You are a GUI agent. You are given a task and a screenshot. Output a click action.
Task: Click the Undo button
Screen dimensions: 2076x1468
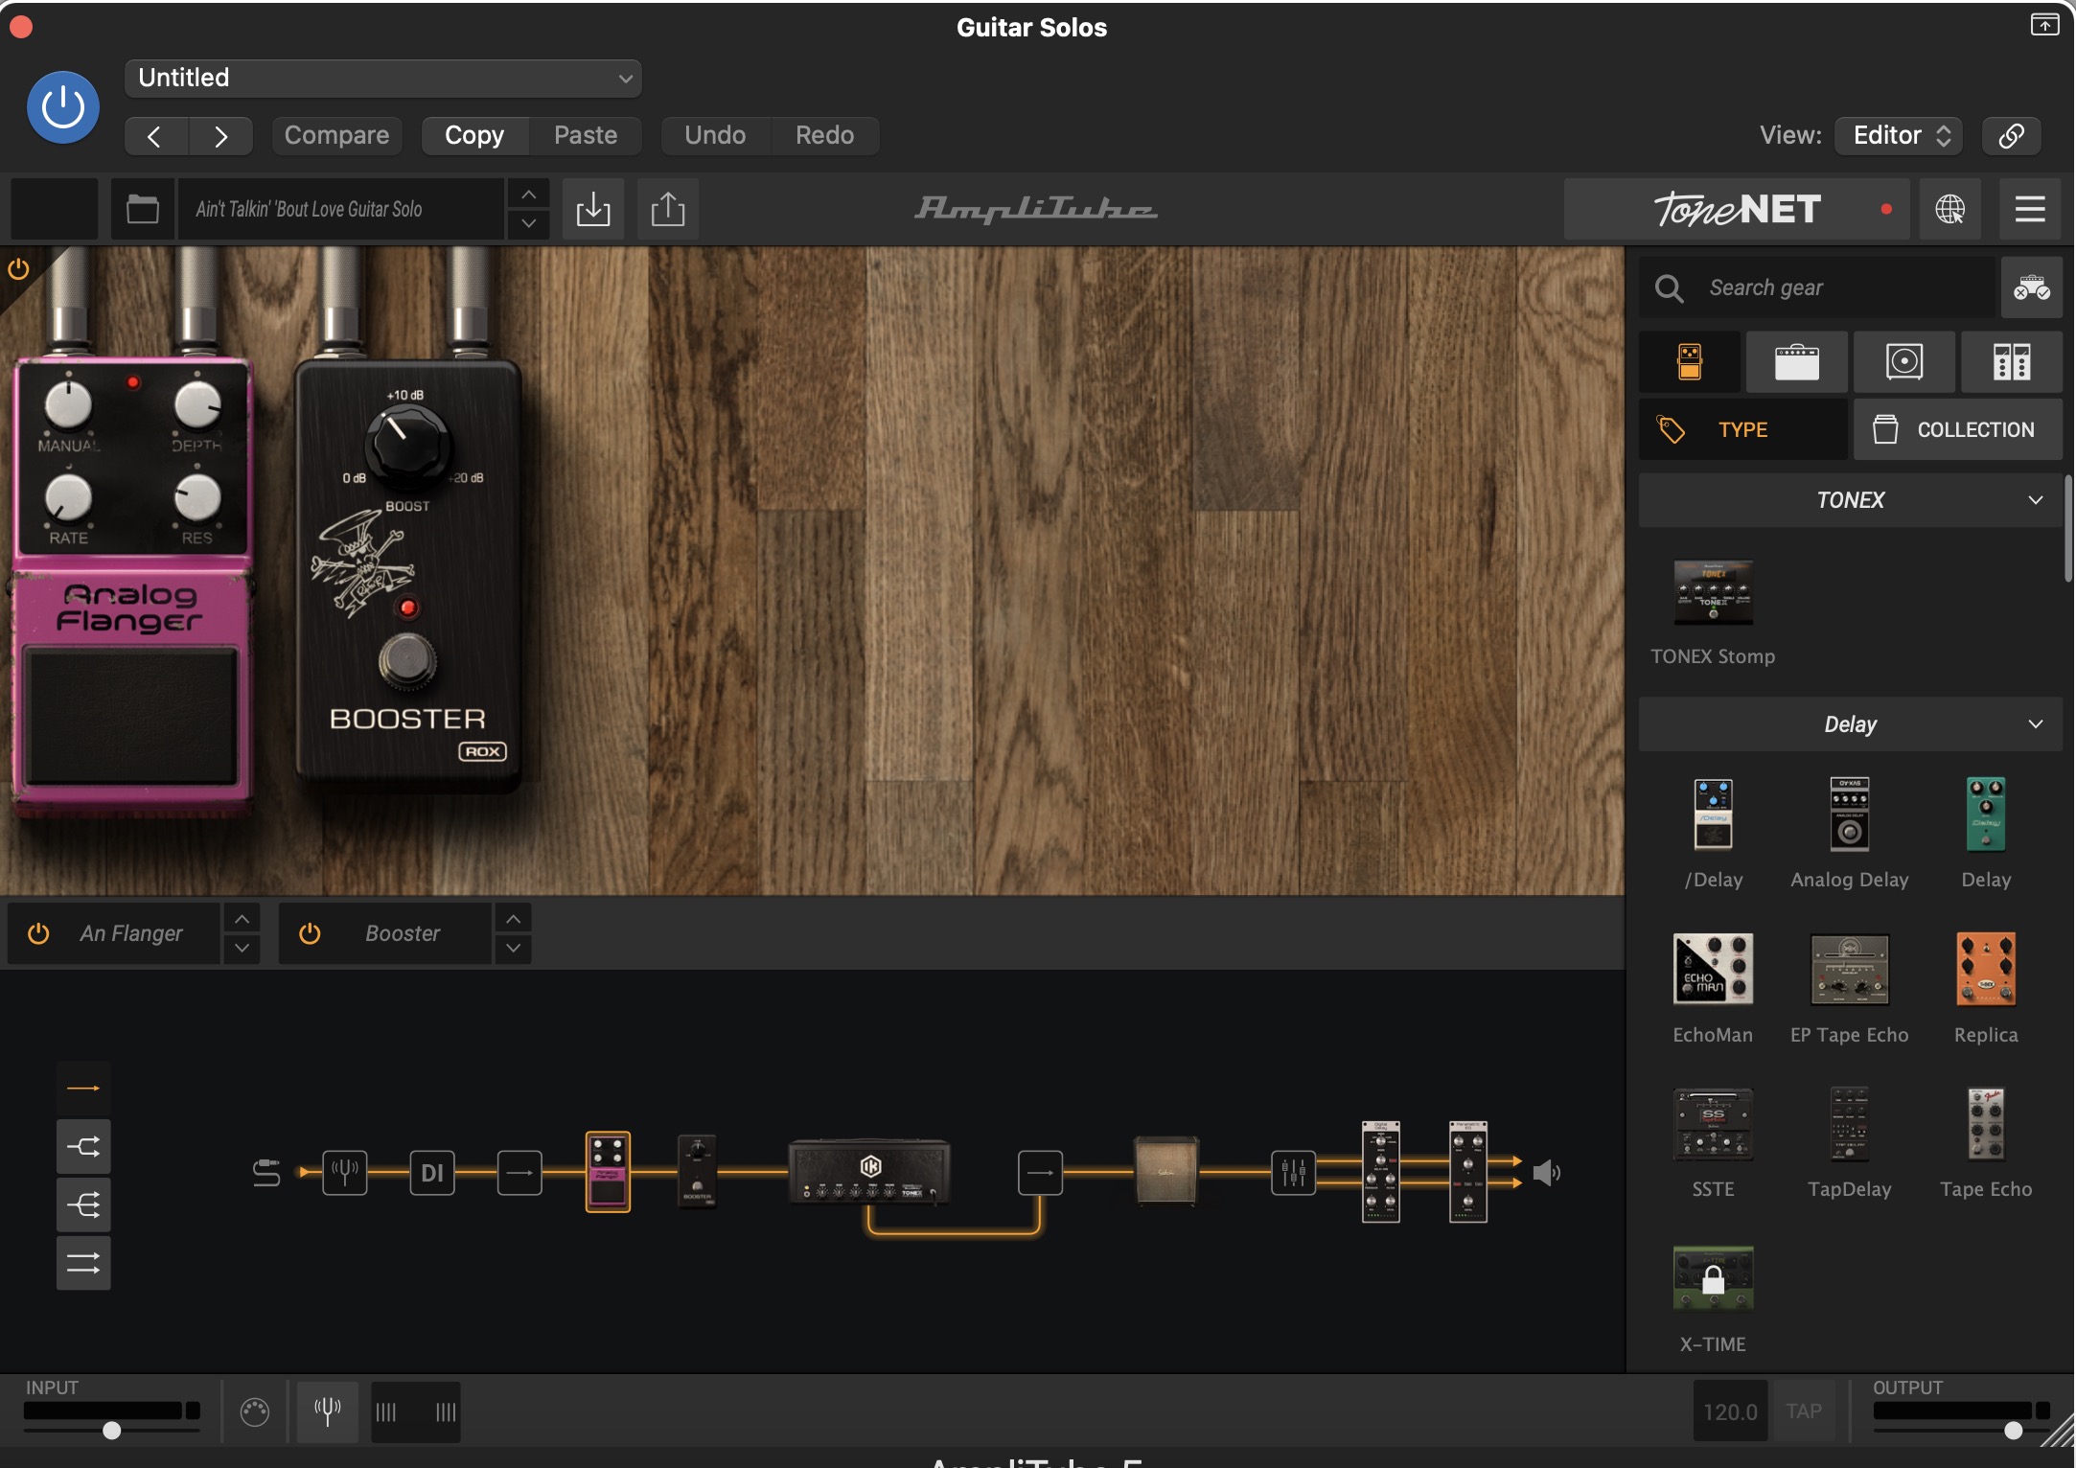click(715, 135)
